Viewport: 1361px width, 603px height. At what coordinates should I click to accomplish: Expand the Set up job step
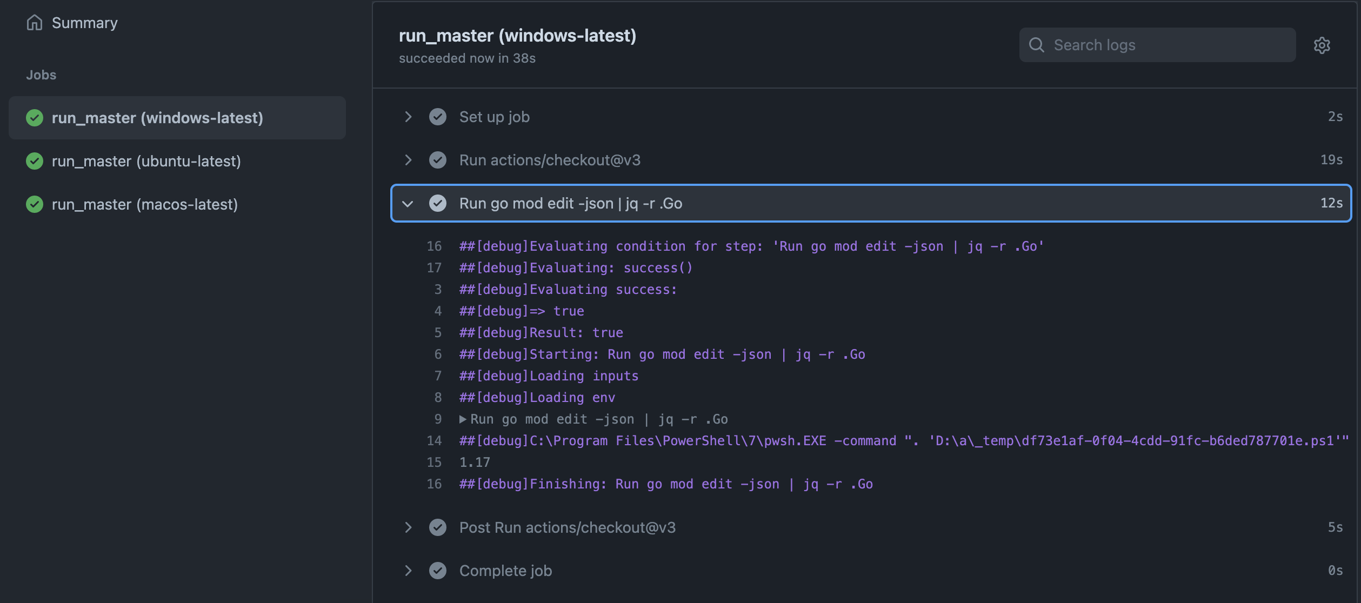(x=408, y=117)
